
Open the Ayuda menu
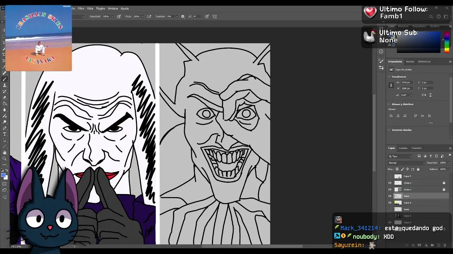point(125,8)
